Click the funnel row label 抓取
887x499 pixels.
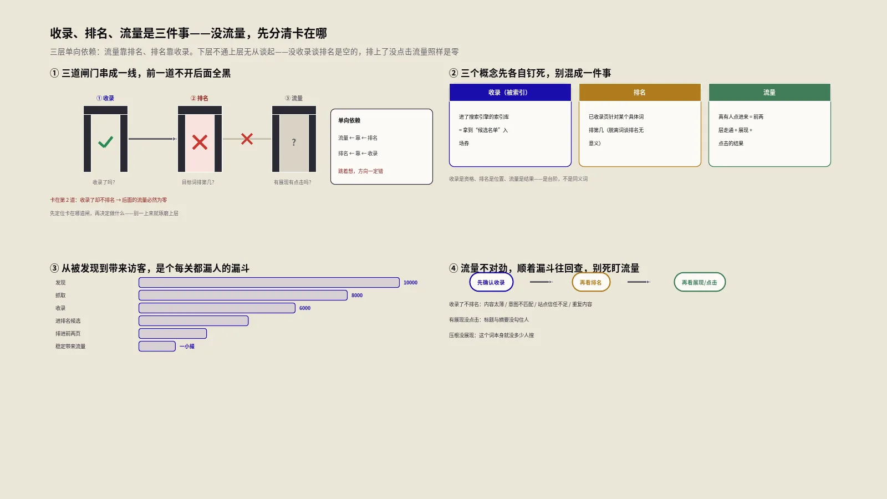(x=60, y=296)
